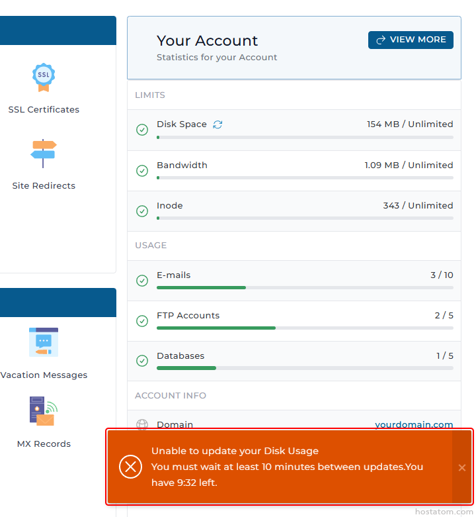Screen dimensions: 476x517
Task: Click 'Statistics for your Account' subtitle
Action: point(217,58)
